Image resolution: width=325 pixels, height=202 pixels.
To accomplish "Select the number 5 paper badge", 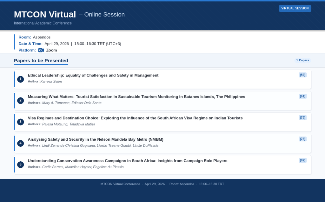I will (x=21, y=165).
